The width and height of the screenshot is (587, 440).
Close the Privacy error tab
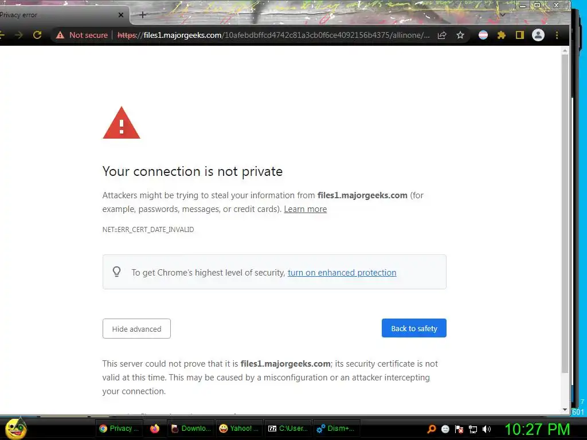tap(120, 15)
